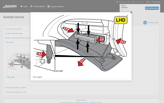Click the user icon near marketing101

(x=133, y=2)
